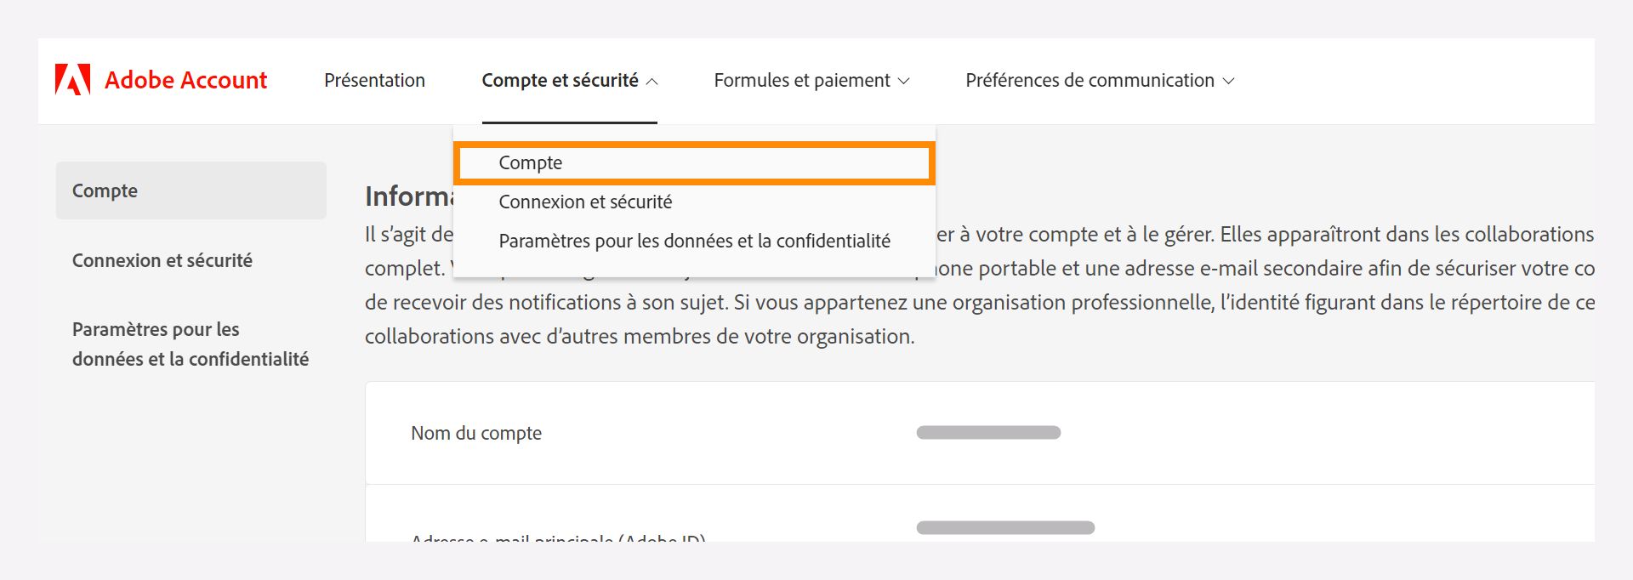Select "Compte" in the left sidebar
The height and width of the screenshot is (580, 1633).
tap(104, 190)
